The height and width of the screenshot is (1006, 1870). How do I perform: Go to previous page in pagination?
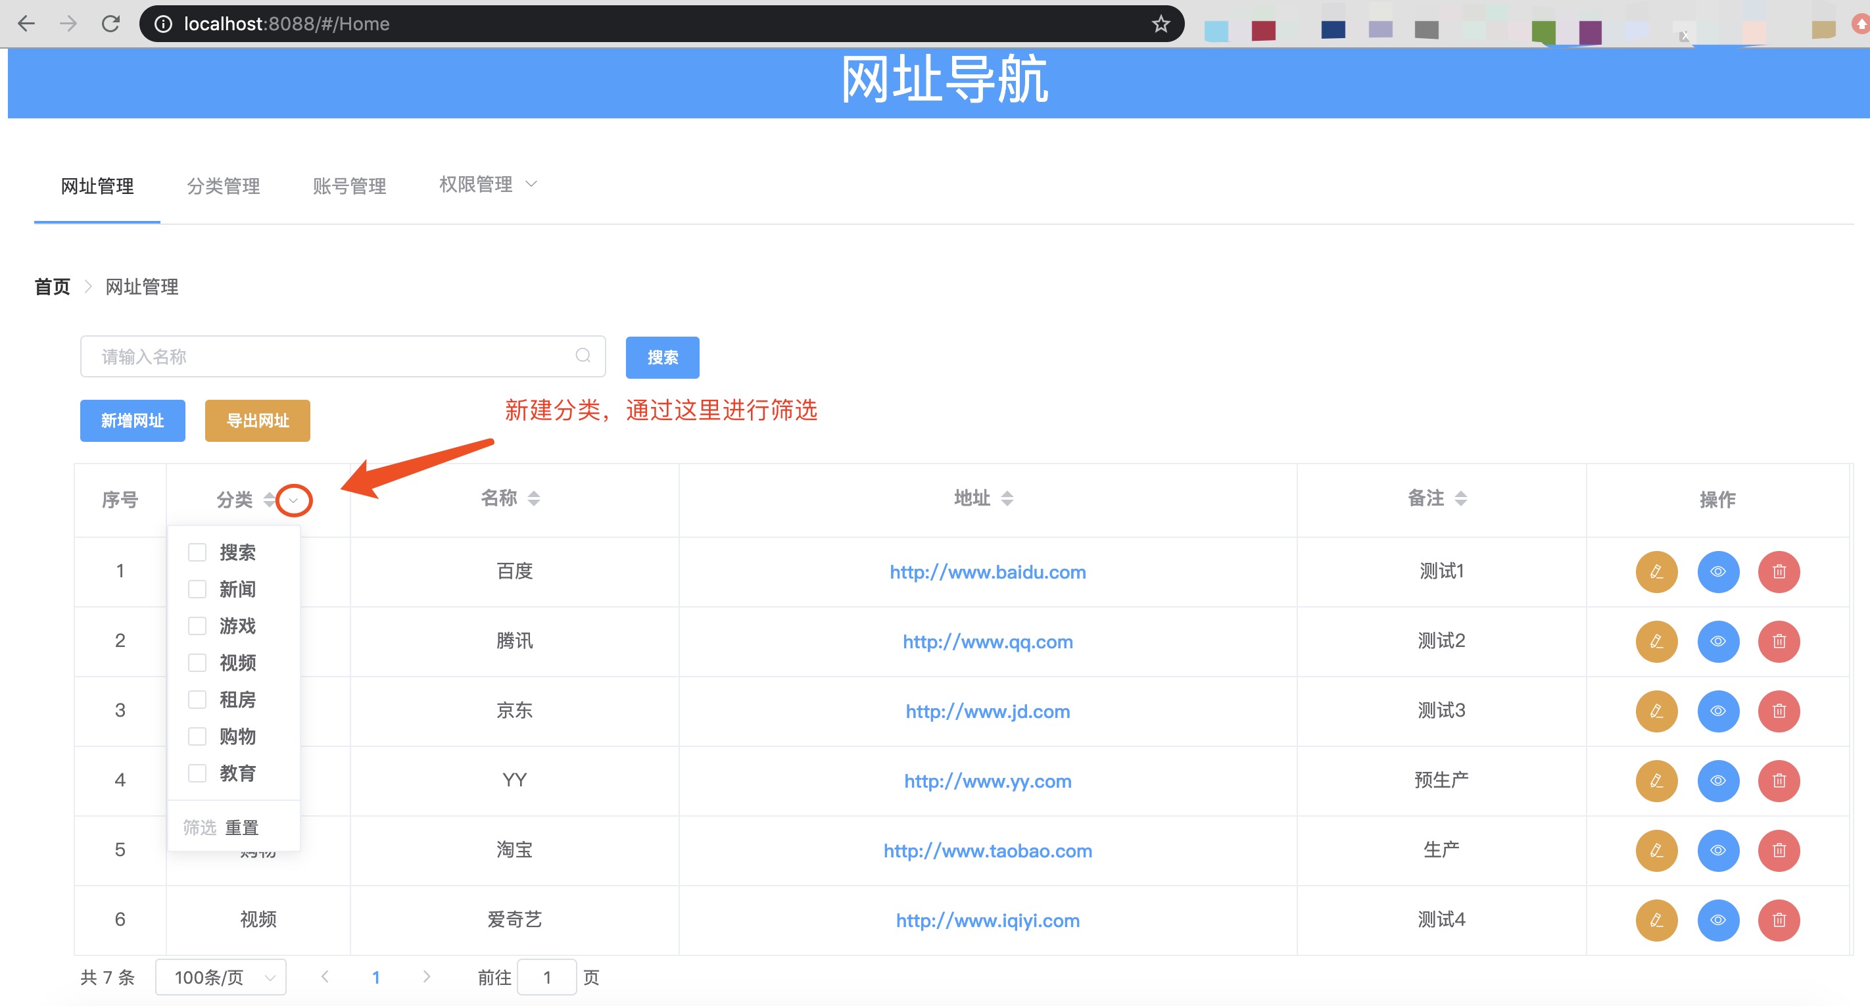pos(325,977)
